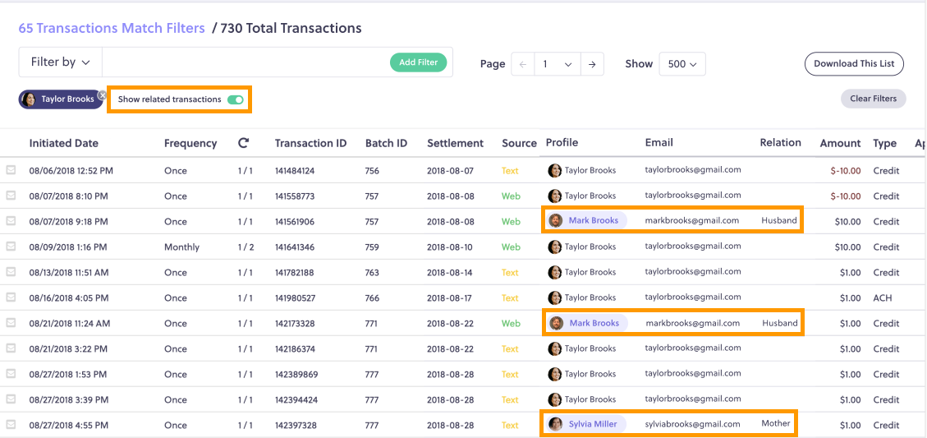Click transaction ID 141980527
The height and width of the screenshot is (438, 927).
(295, 297)
